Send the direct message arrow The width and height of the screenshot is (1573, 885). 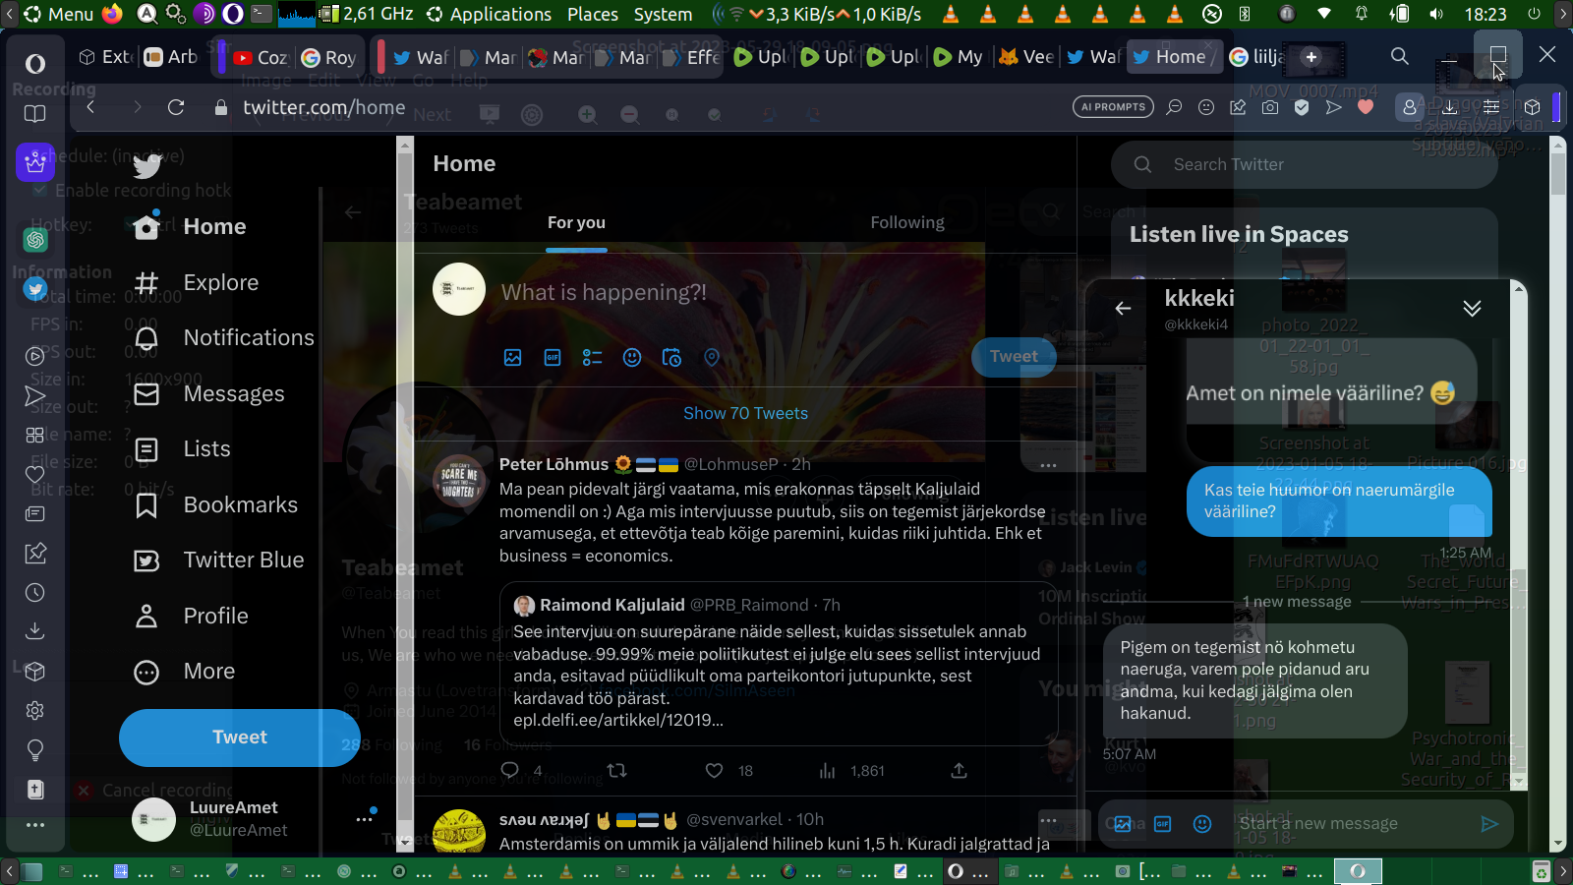coord(1490,824)
